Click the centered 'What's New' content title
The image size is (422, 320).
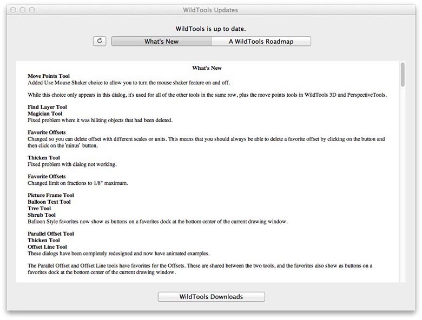click(207, 68)
